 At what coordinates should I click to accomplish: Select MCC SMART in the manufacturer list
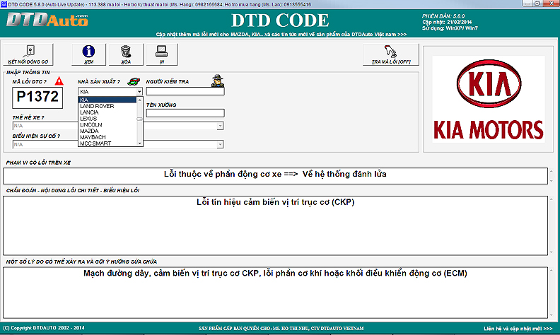107,143
